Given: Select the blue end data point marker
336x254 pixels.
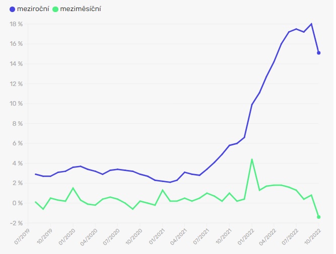Looking at the screenshot, I should pyautogui.click(x=319, y=53).
